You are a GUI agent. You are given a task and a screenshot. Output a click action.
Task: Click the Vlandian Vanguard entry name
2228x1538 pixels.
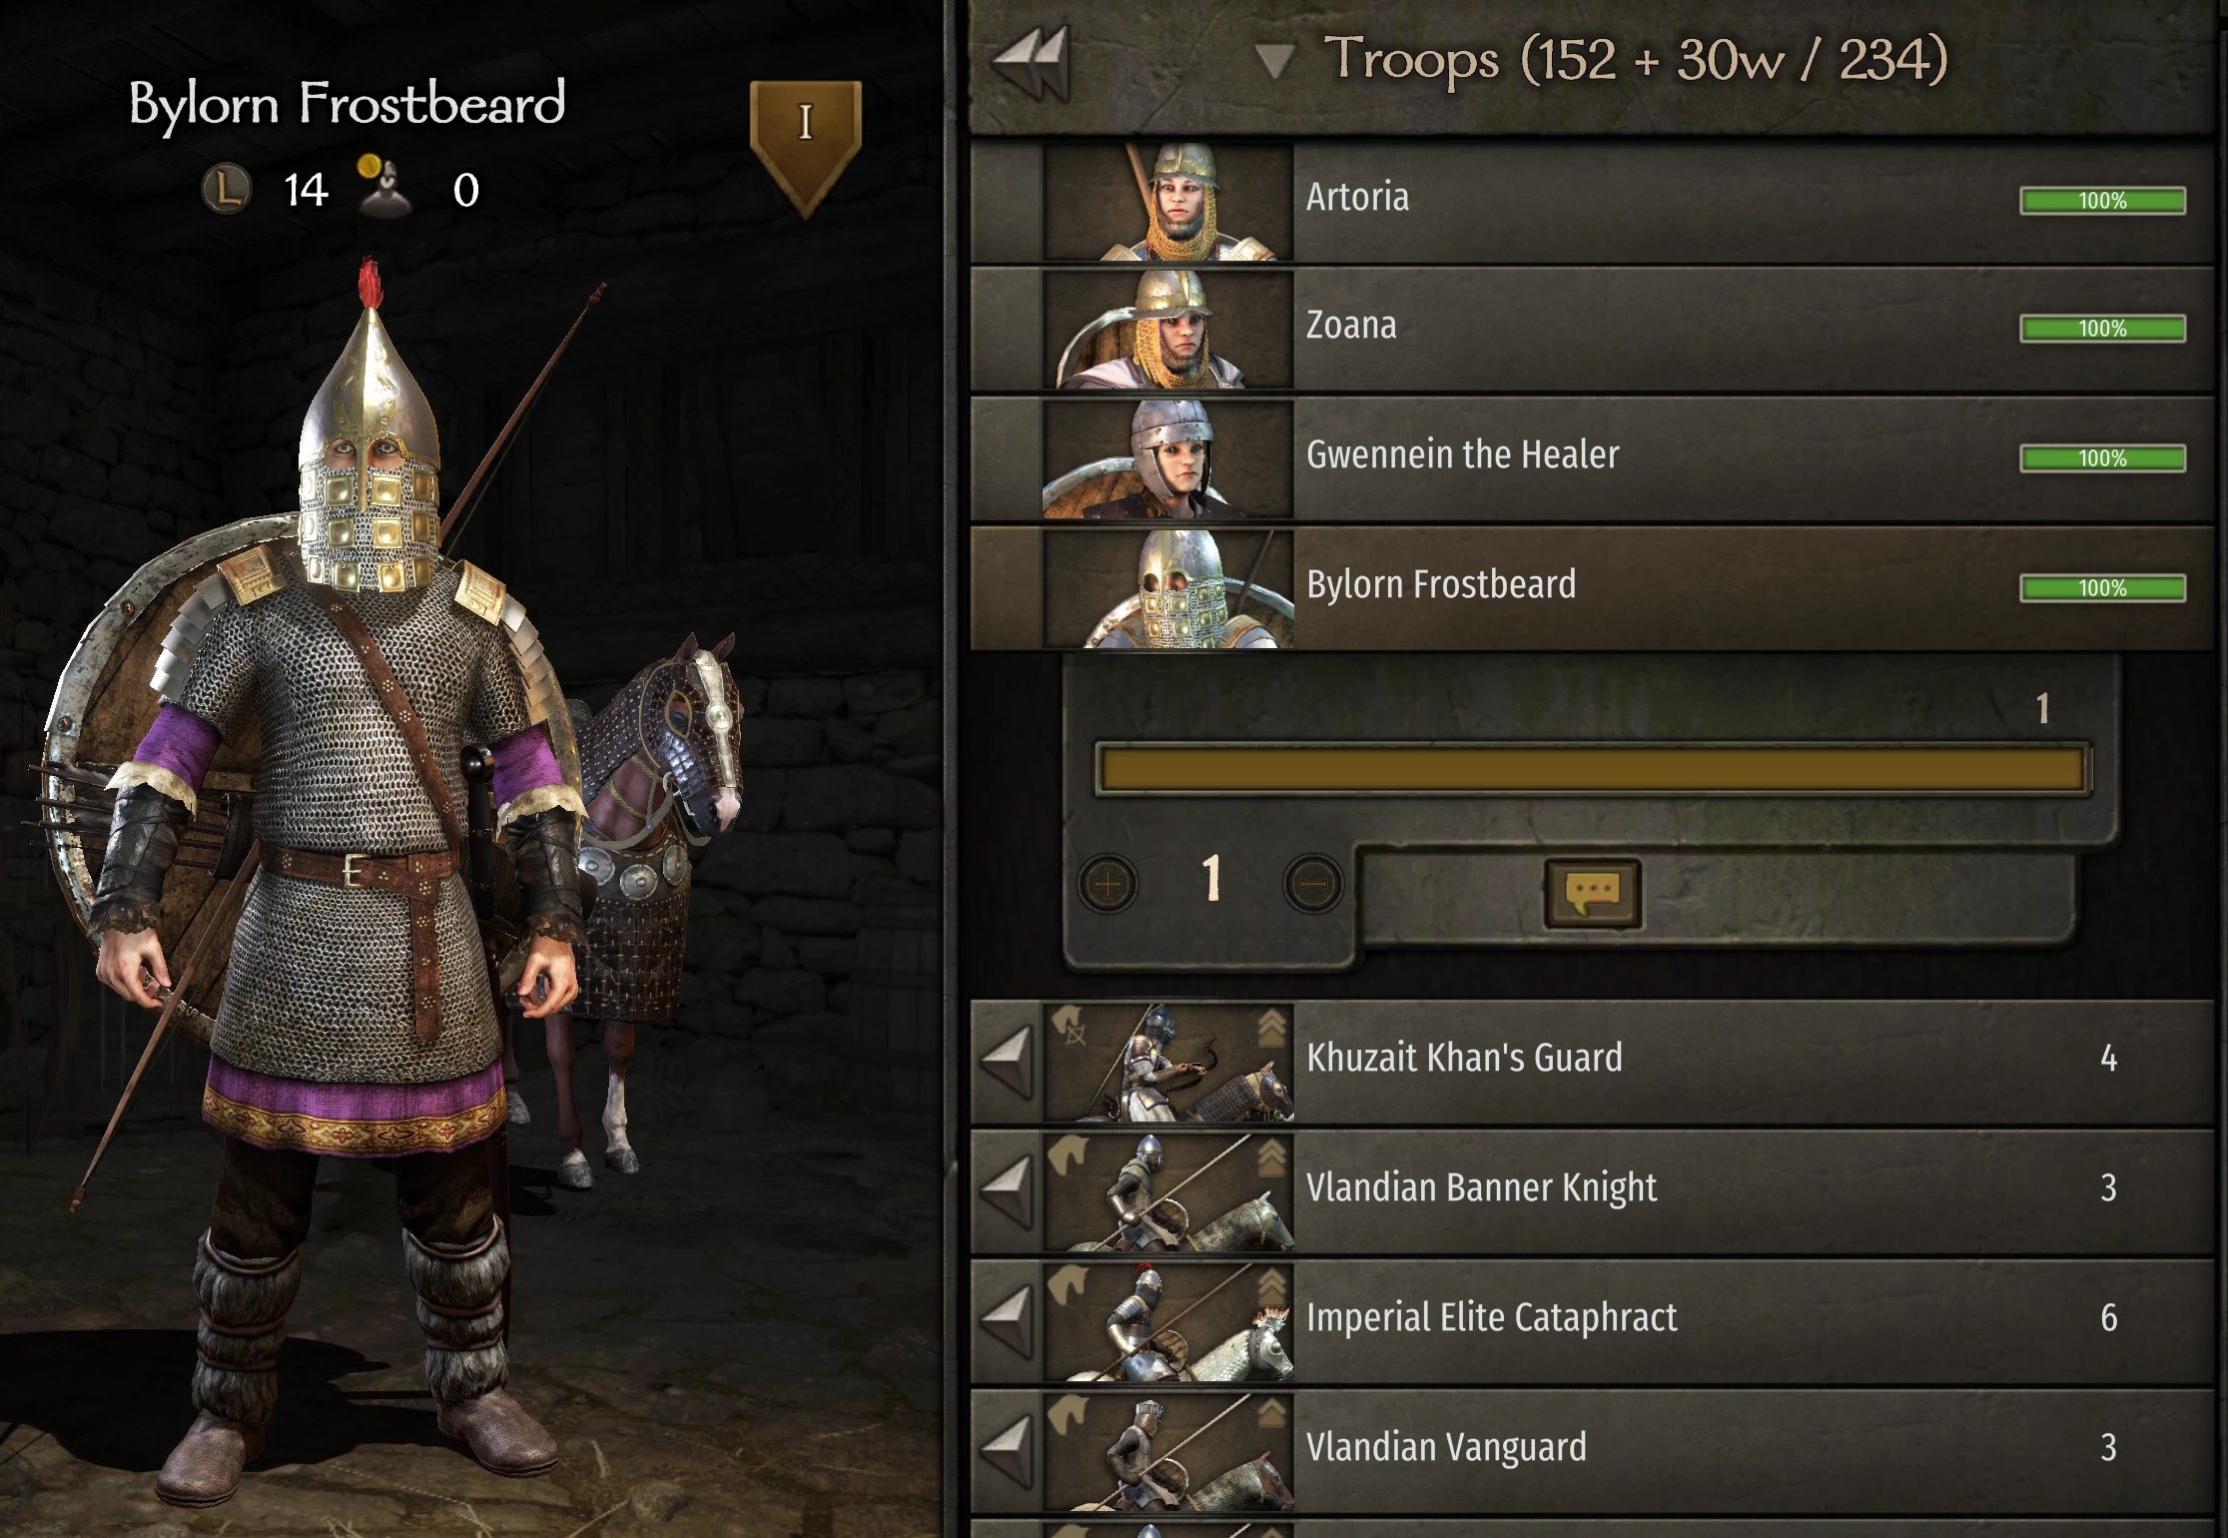pos(1446,1447)
